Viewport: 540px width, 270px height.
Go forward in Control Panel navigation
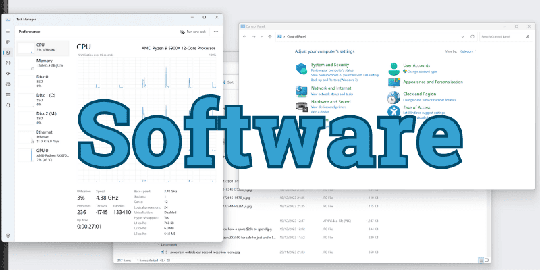[x=254, y=36]
